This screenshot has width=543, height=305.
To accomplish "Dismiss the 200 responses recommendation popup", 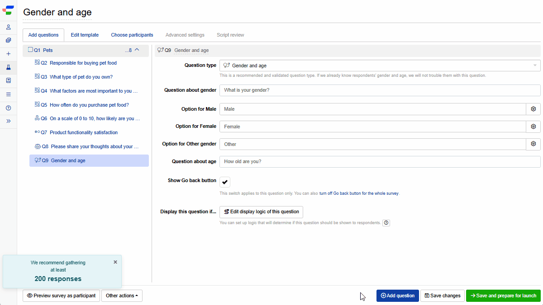I will (115, 262).
